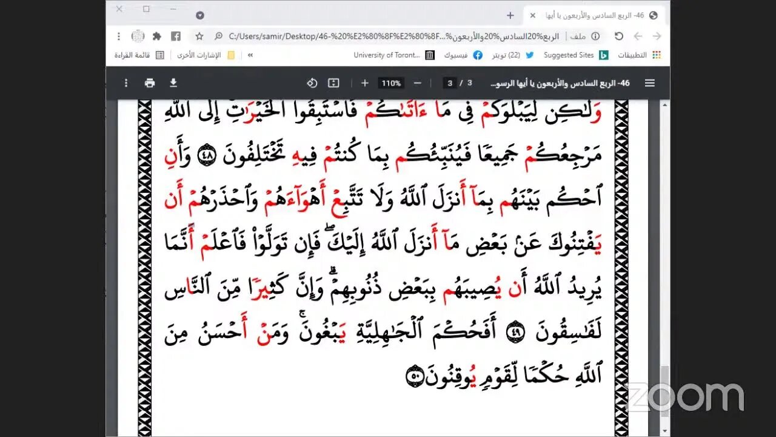This screenshot has width=776, height=437.
Task: Click the Chrome profile avatar
Action: (x=138, y=36)
